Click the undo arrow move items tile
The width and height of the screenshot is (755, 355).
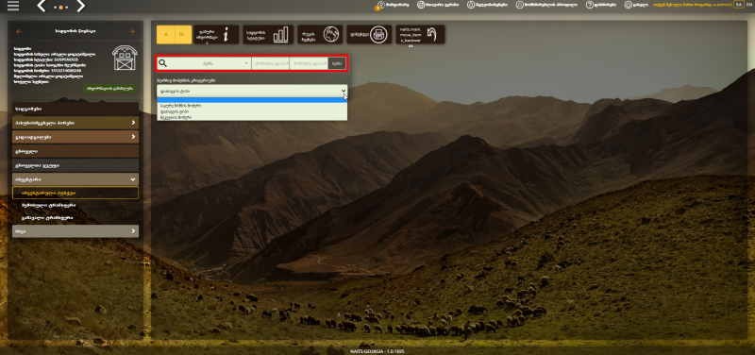coord(420,35)
